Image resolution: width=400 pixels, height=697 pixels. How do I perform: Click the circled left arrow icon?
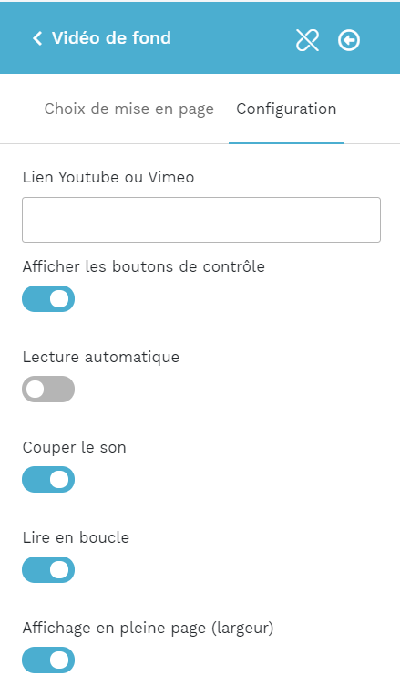pos(348,40)
